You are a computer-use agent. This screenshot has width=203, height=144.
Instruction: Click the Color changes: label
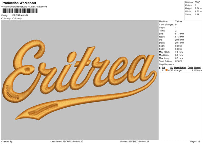pos(166,24)
